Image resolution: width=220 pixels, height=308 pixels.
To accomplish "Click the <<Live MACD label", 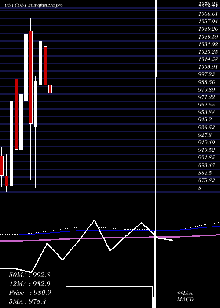I will (x=185, y=297).
